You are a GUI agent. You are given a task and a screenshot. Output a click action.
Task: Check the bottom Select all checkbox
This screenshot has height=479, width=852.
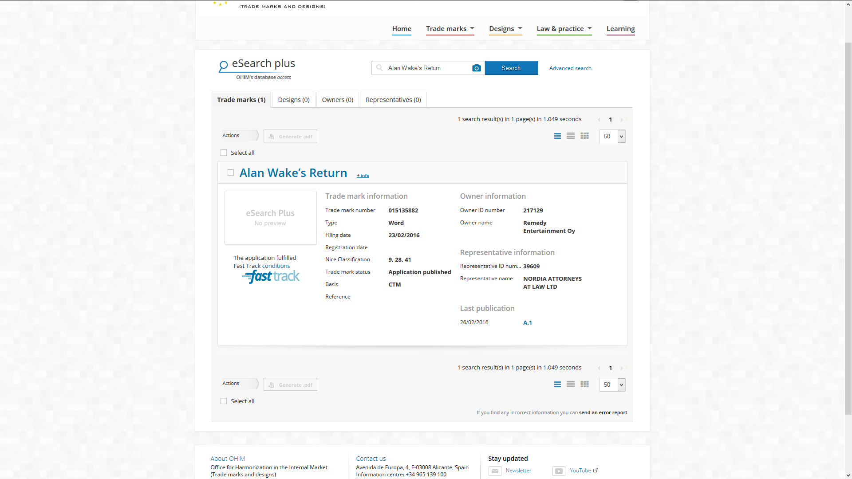point(224,401)
